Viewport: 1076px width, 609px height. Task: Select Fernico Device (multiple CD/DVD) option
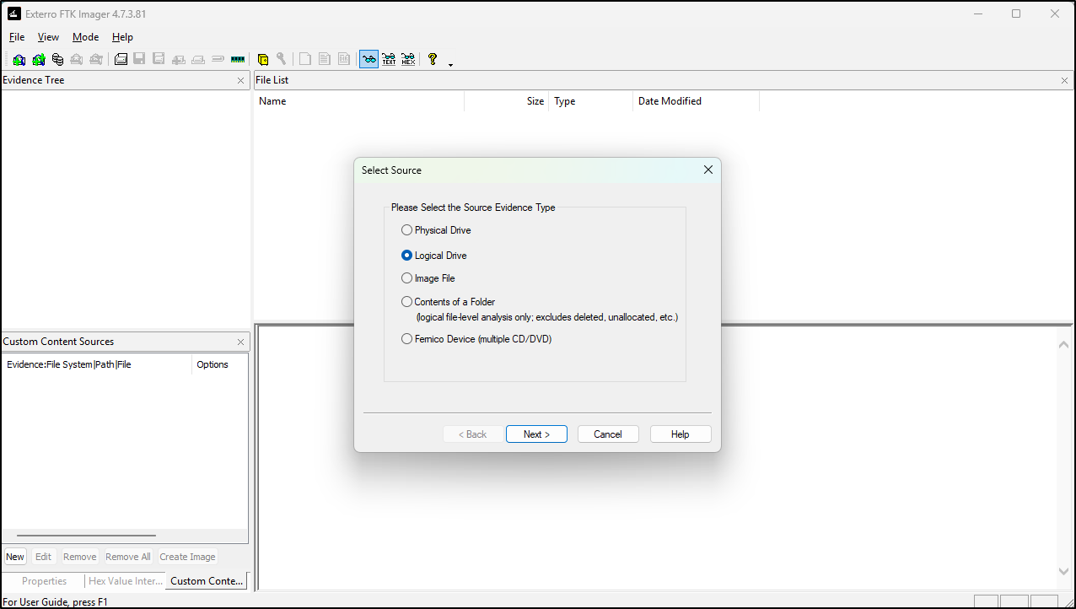coord(407,339)
